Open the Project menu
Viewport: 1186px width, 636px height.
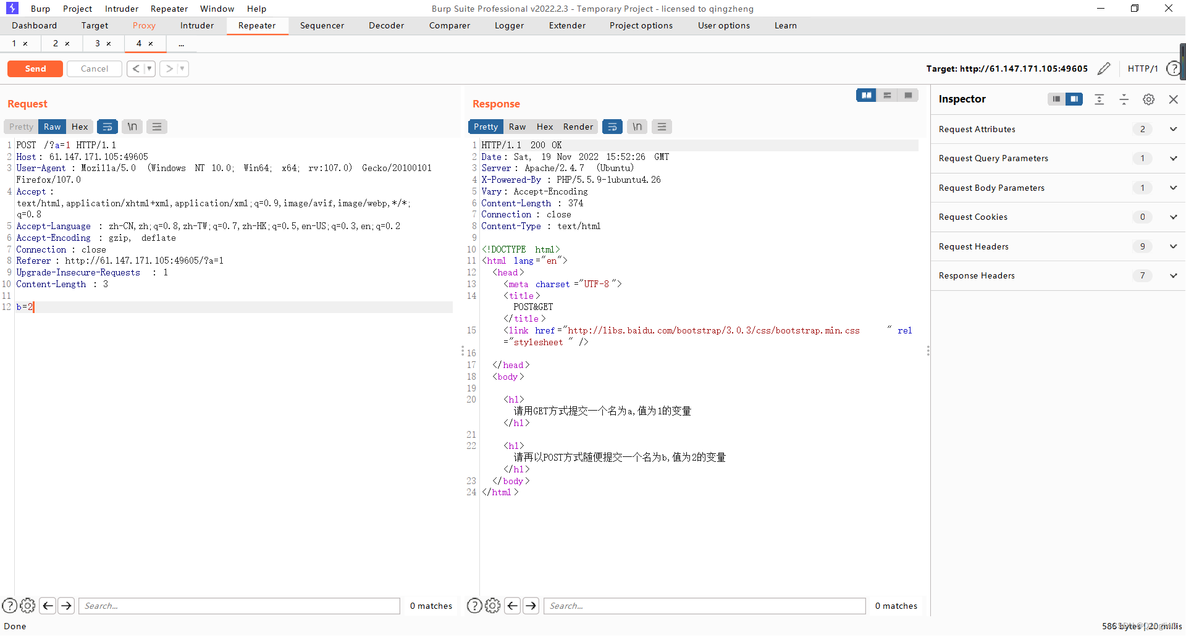77,9
